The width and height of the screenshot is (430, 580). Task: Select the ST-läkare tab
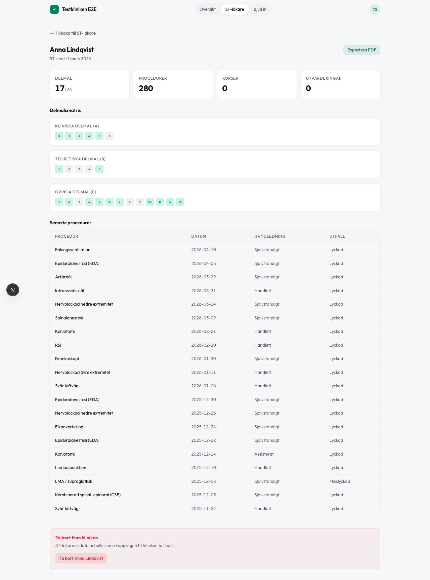(234, 9)
